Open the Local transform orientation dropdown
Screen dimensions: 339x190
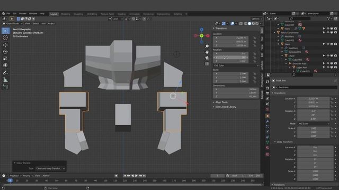point(115,19)
